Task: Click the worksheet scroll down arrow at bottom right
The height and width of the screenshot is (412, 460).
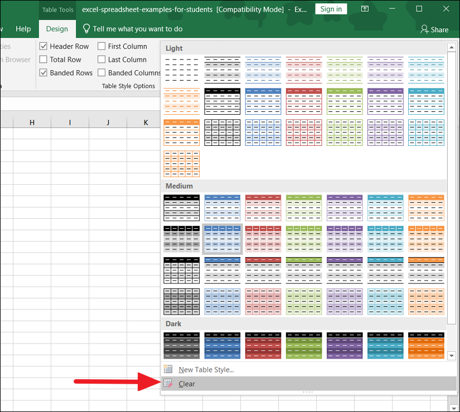Action: point(453,408)
